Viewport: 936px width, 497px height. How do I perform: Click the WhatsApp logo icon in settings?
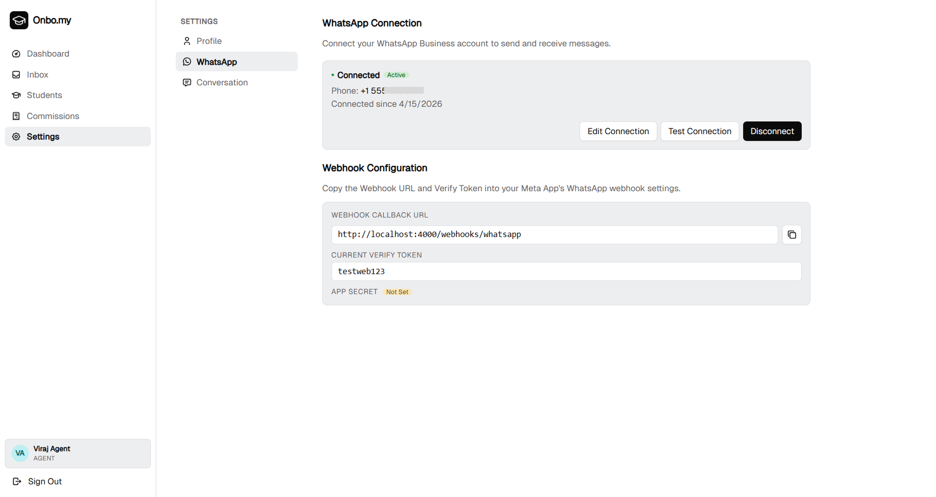click(x=187, y=61)
